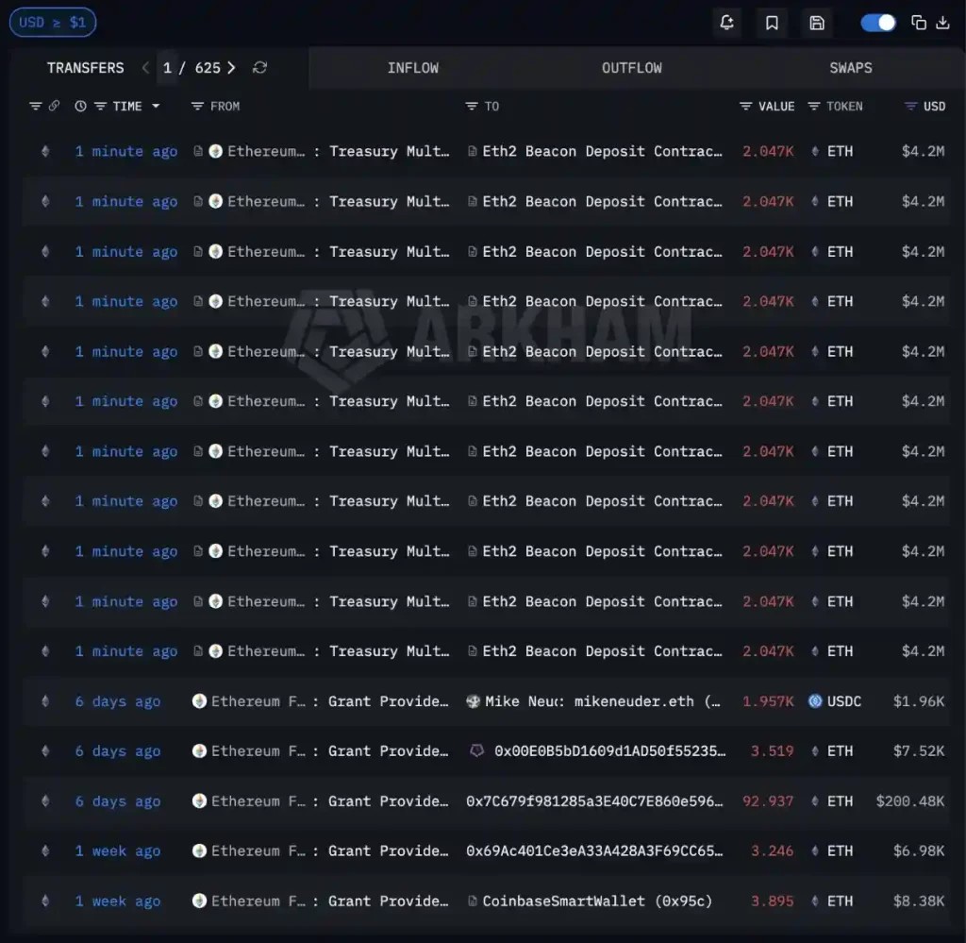This screenshot has height=943, width=966.
Task: Create a new alert with the bell icon
Action: [x=726, y=23]
